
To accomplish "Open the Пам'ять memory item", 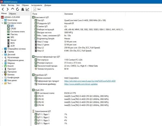I will 12,35.
